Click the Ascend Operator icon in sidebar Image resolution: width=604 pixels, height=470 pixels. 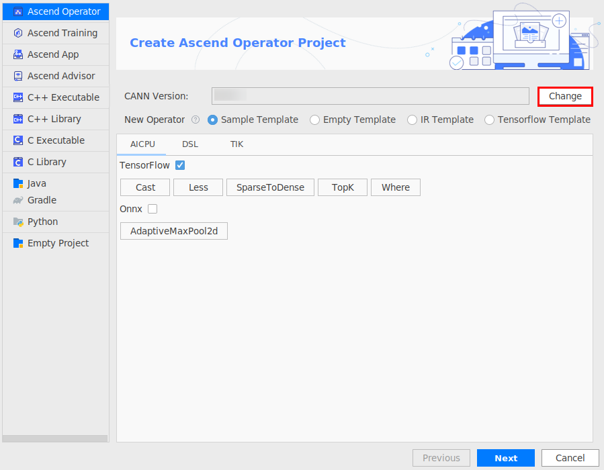[x=18, y=11]
